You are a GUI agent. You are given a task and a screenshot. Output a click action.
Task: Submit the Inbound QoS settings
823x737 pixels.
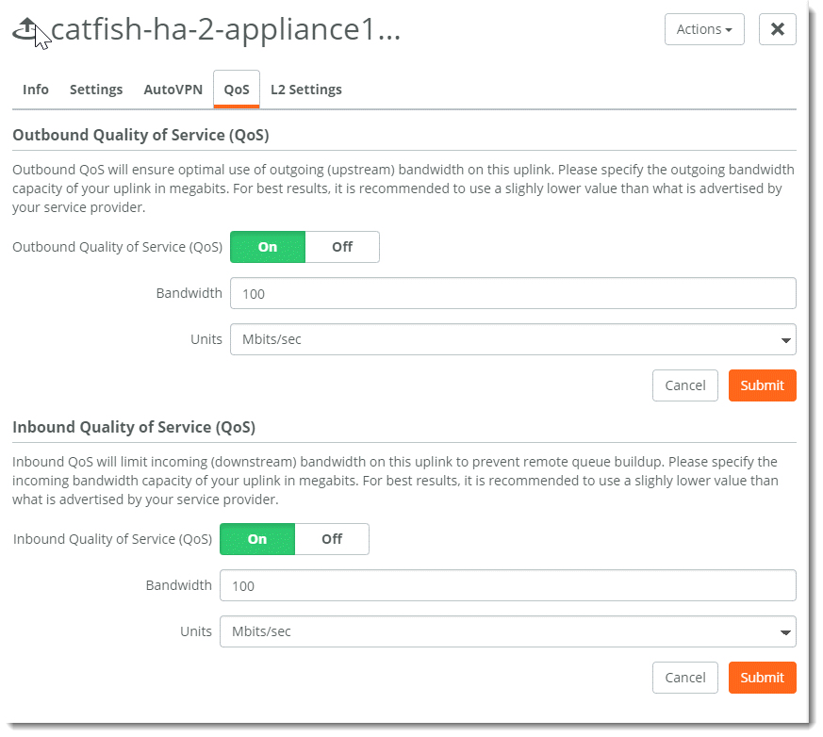[x=762, y=678]
